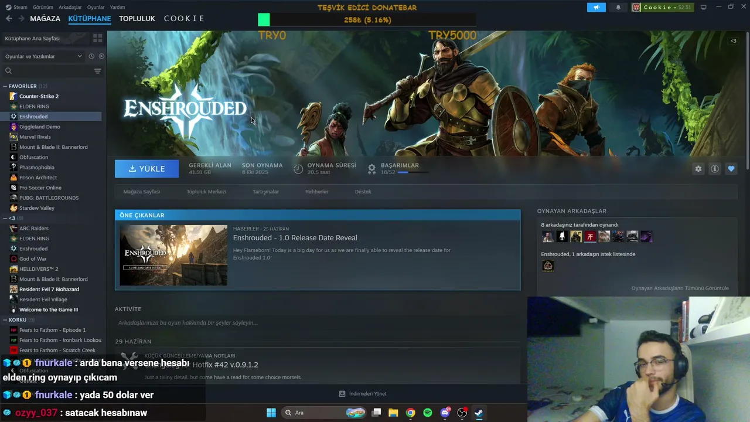Open Task View on the taskbar
750x422 pixels.
376,413
